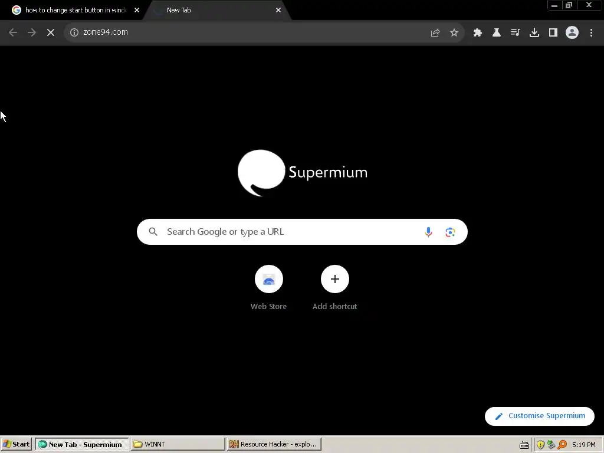
Task: Restore down the Supermium window
Action: click(569, 5)
